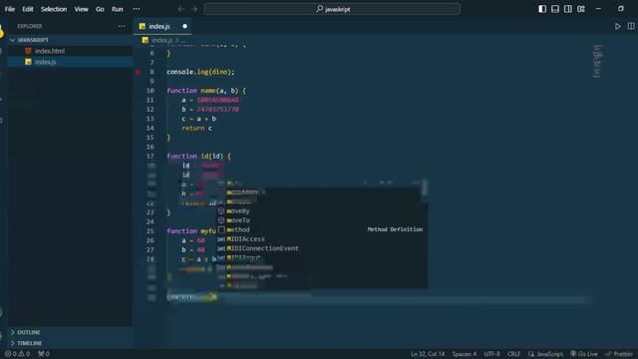Open the Edit menu
Image resolution: width=638 pixels, height=359 pixels.
point(28,9)
